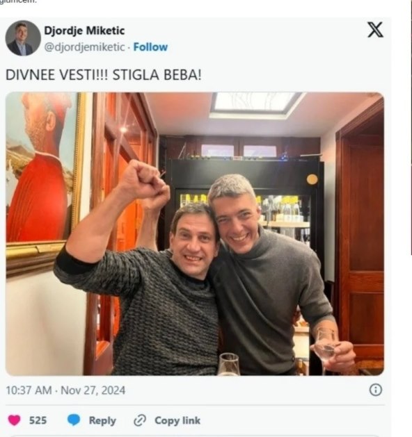Screen dimensions: 412x437
Task: Follow @djordjemiketic
Action: coord(150,47)
